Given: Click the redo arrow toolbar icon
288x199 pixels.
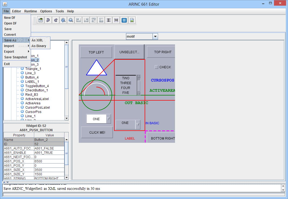Looking at the screenshot, I should tap(56, 20).
